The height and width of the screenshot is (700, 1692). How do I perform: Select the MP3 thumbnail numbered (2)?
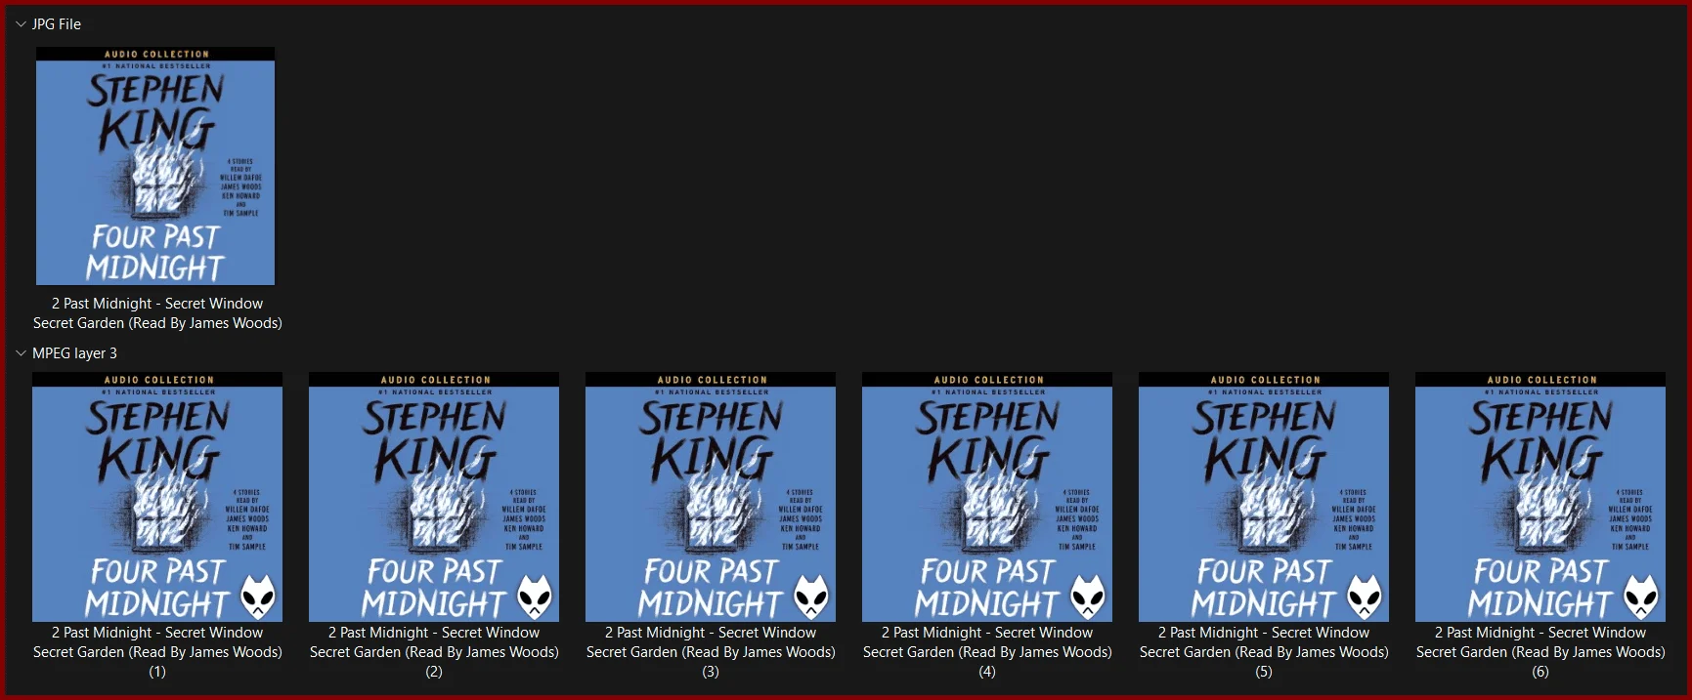pos(434,497)
